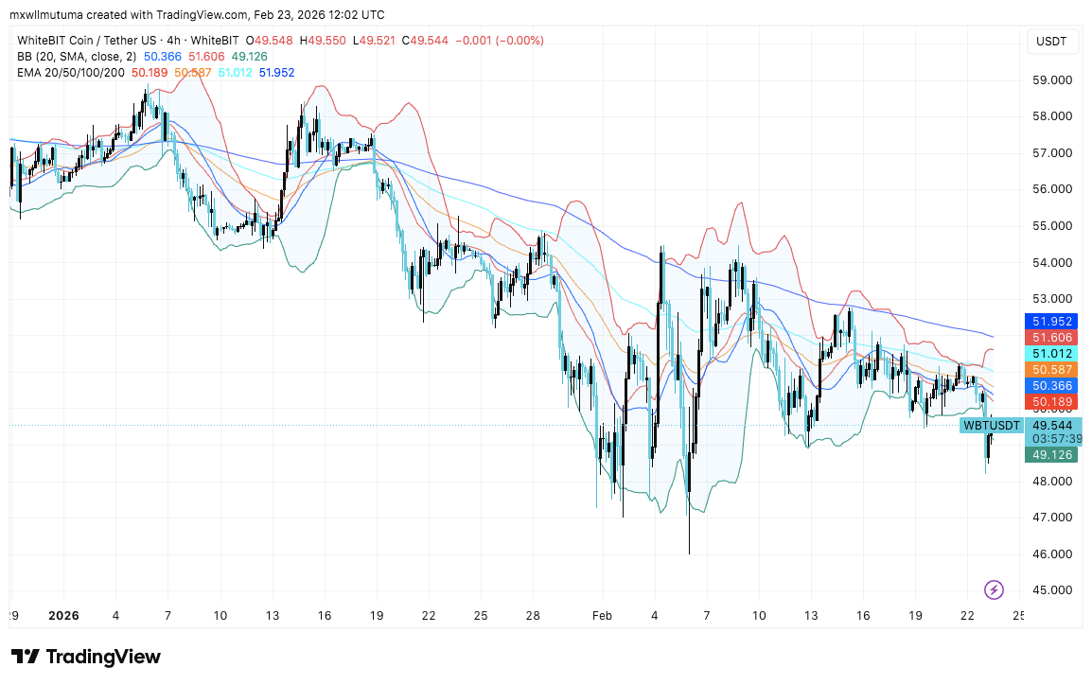Viewport: 1092px width, 685px height.
Task: Click the Feb label on the time axis
Action: coord(602,615)
